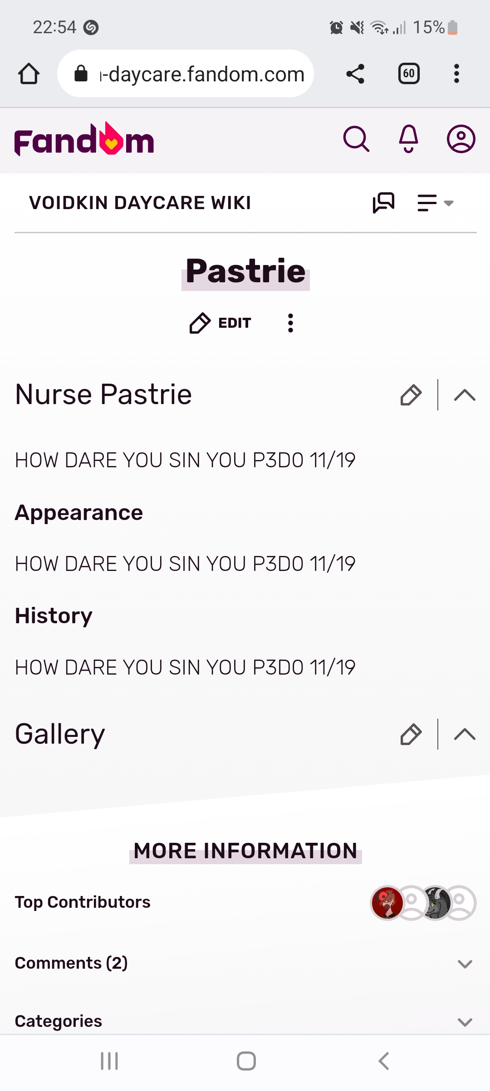Open the browser three-dot overflow menu
The width and height of the screenshot is (490, 1091).
click(456, 74)
